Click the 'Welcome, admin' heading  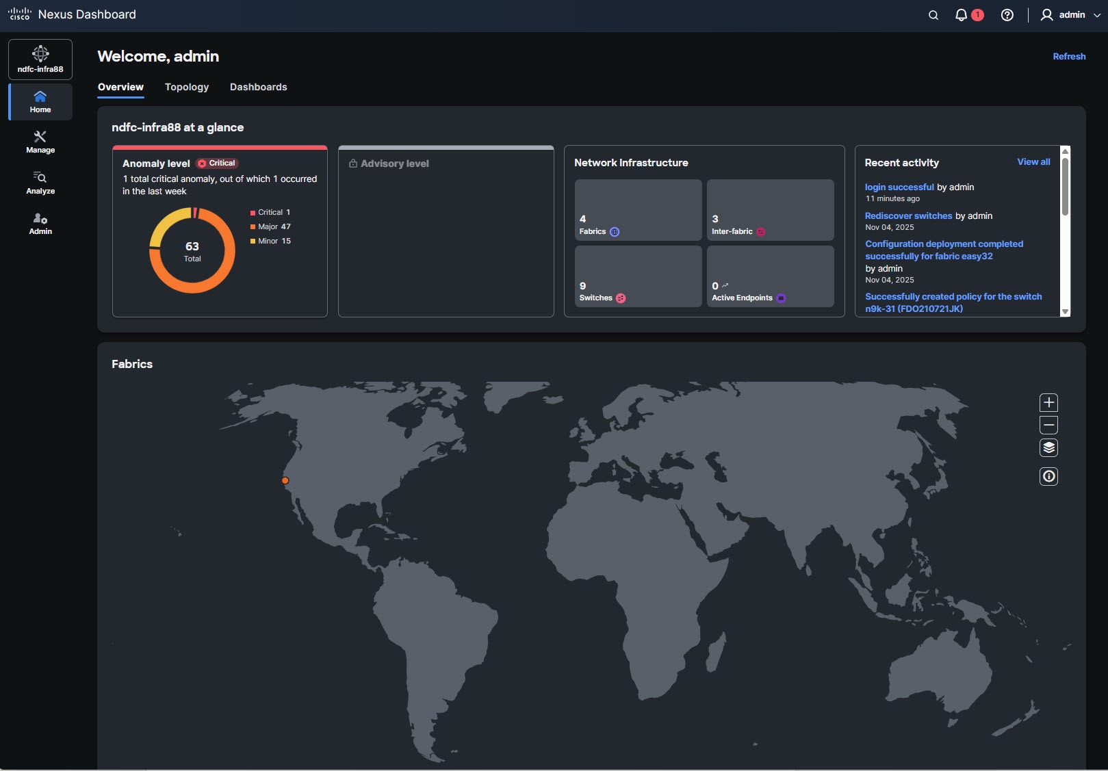pyautogui.click(x=158, y=56)
